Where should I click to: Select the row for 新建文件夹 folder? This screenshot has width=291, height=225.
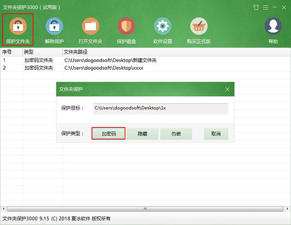(111, 60)
